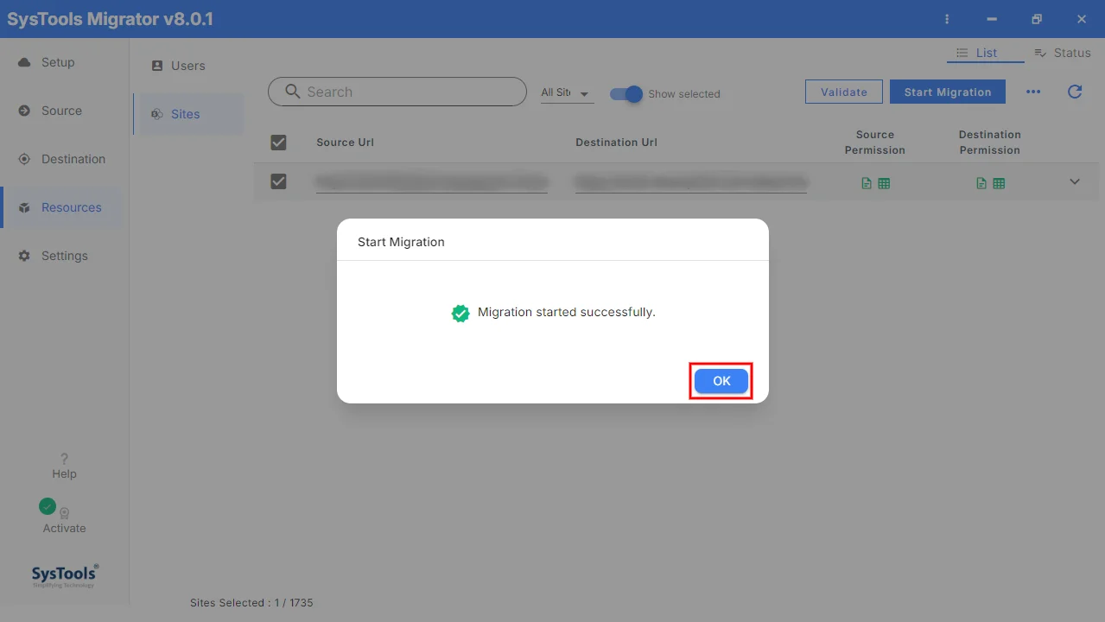Click the Destination Permission column header
This screenshot has width=1105, height=622.
point(990,143)
